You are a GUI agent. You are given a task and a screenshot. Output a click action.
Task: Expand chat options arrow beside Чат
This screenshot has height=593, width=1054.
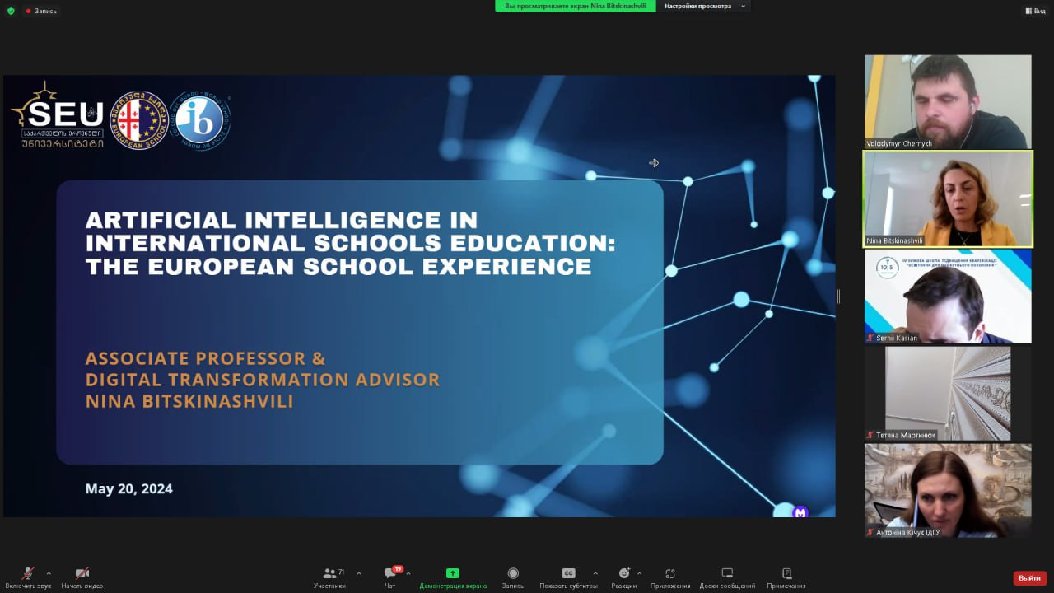pos(408,573)
